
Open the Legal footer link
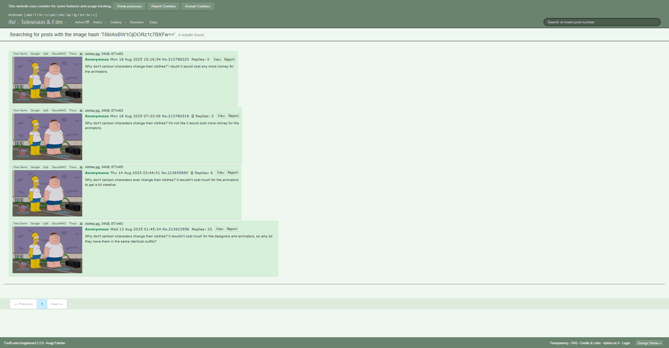(626, 343)
